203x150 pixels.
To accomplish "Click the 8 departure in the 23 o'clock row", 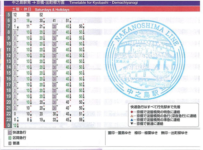I will point(28,120).
